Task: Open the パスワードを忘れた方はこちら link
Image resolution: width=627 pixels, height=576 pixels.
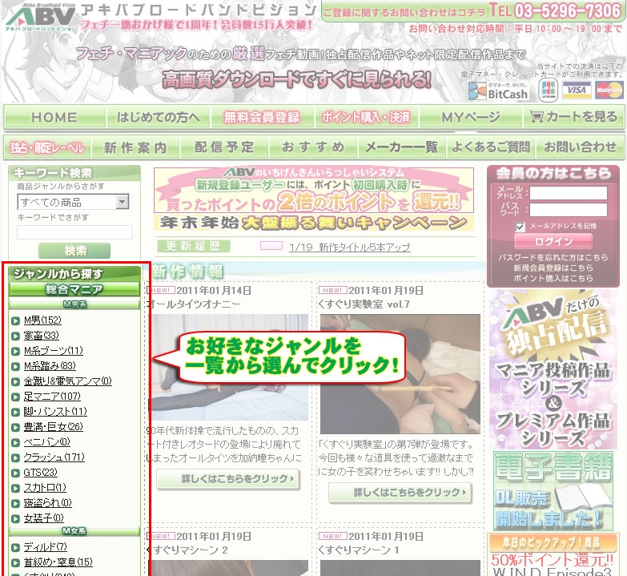Action: [x=553, y=257]
